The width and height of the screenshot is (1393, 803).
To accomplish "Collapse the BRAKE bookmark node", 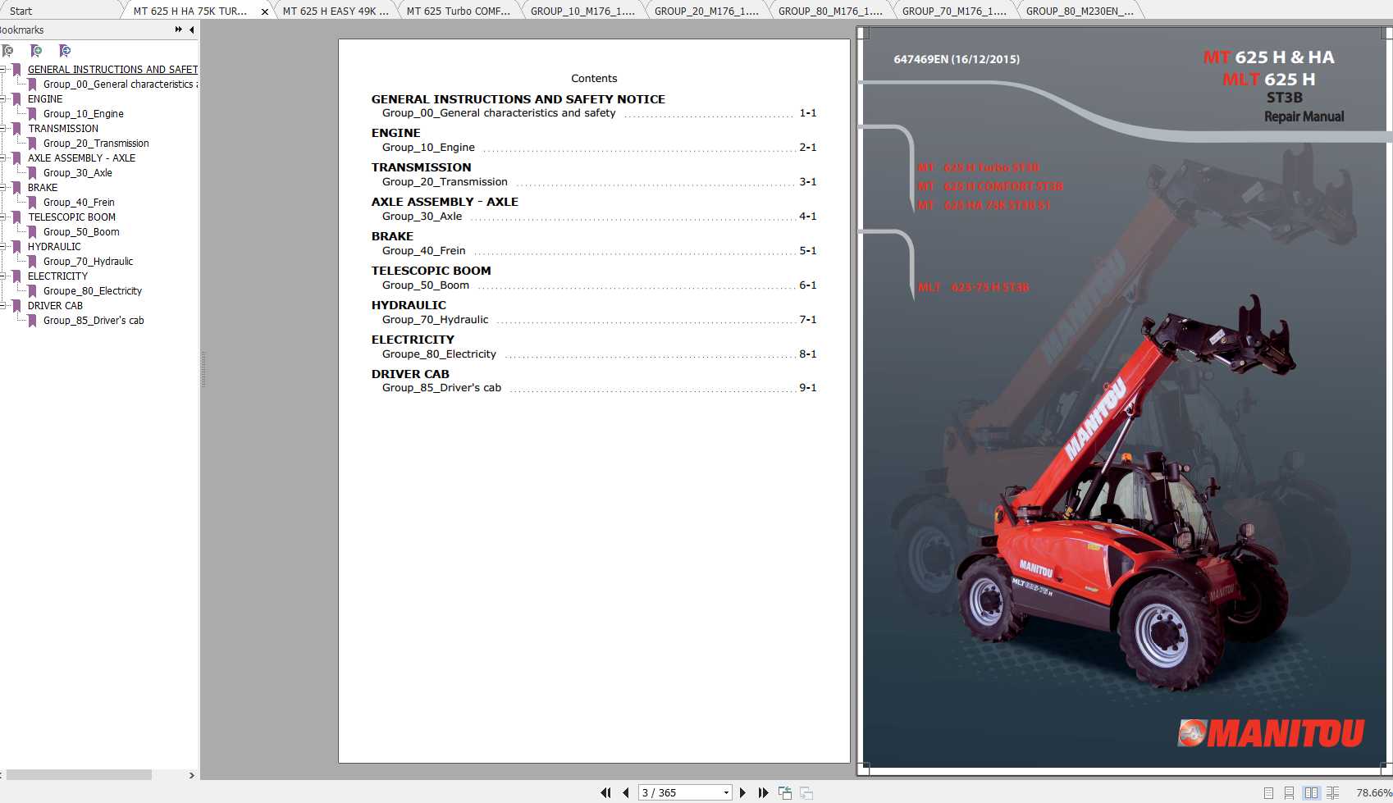I will 2,187.
